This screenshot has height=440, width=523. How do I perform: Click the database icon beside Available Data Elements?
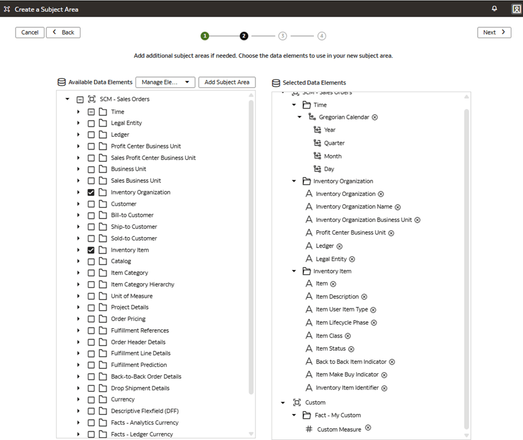[60, 82]
